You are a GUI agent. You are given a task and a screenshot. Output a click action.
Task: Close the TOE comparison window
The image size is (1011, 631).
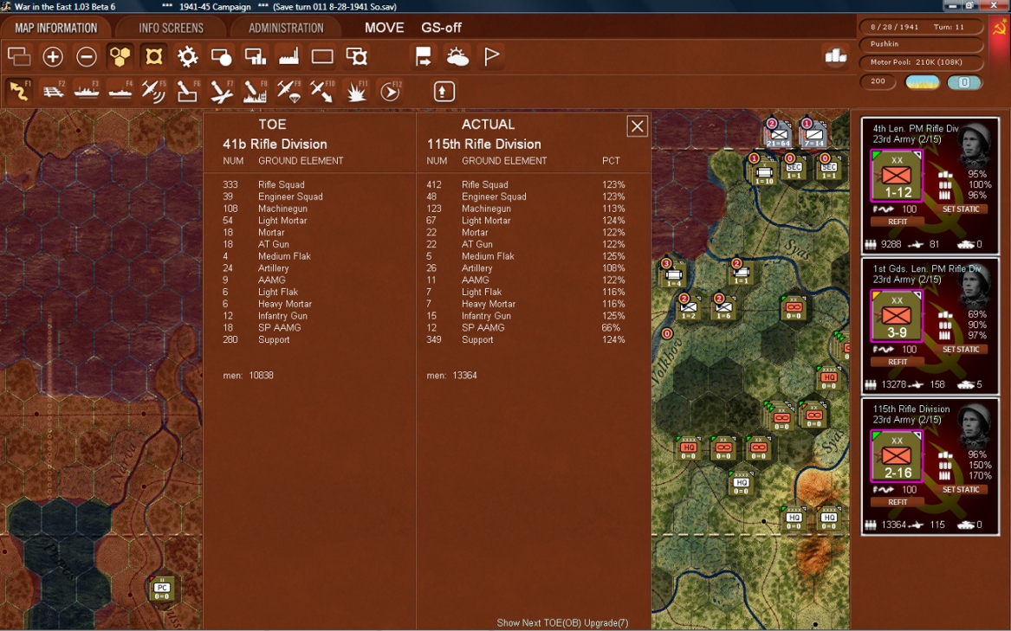(637, 126)
